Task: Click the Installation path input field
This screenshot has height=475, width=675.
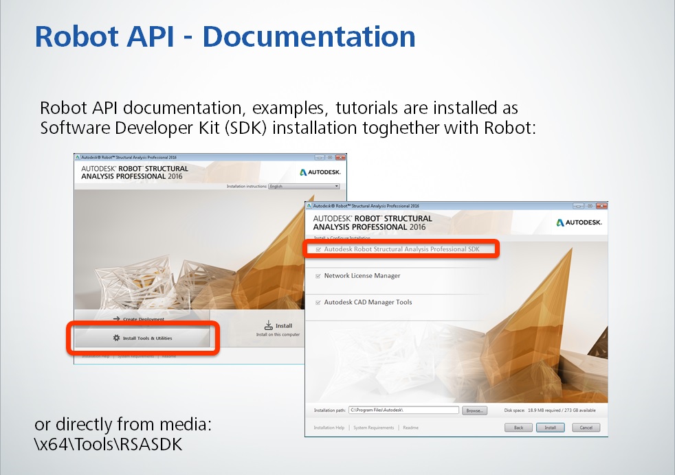Action: 403,410
